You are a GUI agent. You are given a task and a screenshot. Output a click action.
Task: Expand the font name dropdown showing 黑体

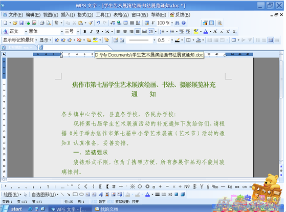pos(62,32)
